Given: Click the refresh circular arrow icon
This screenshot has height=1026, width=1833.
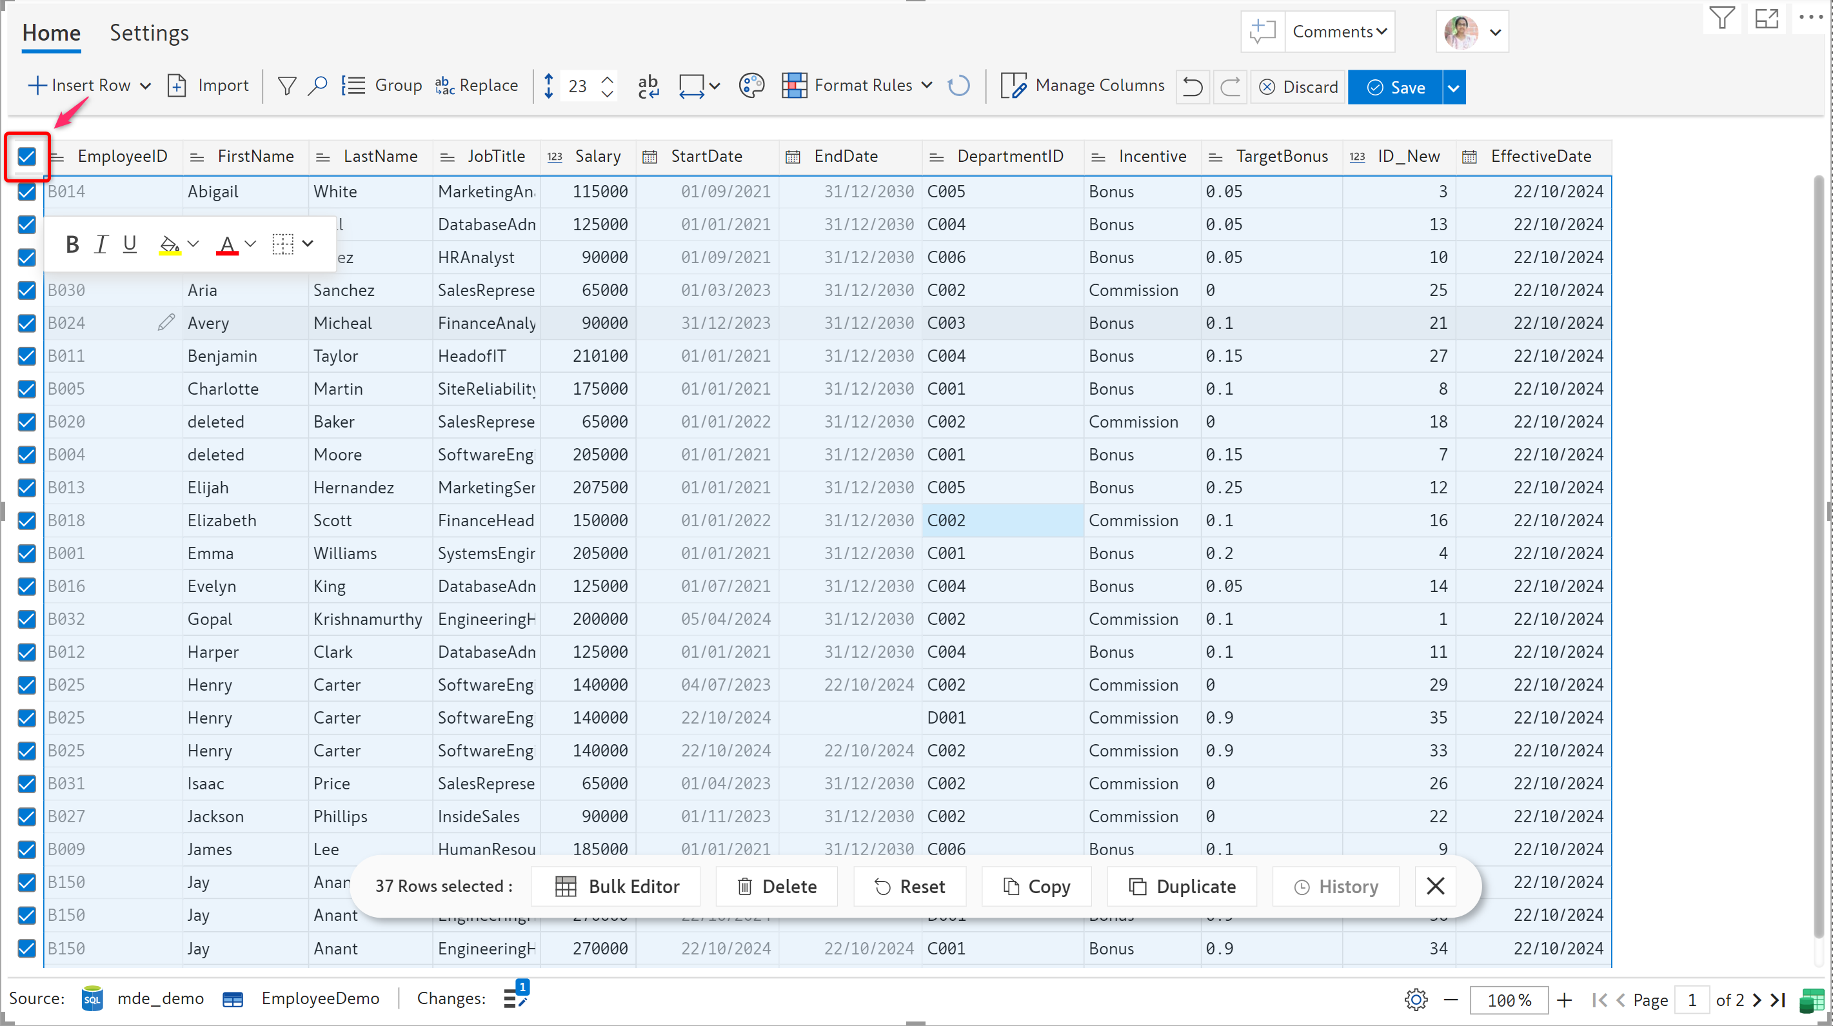Looking at the screenshot, I should point(958,86).
